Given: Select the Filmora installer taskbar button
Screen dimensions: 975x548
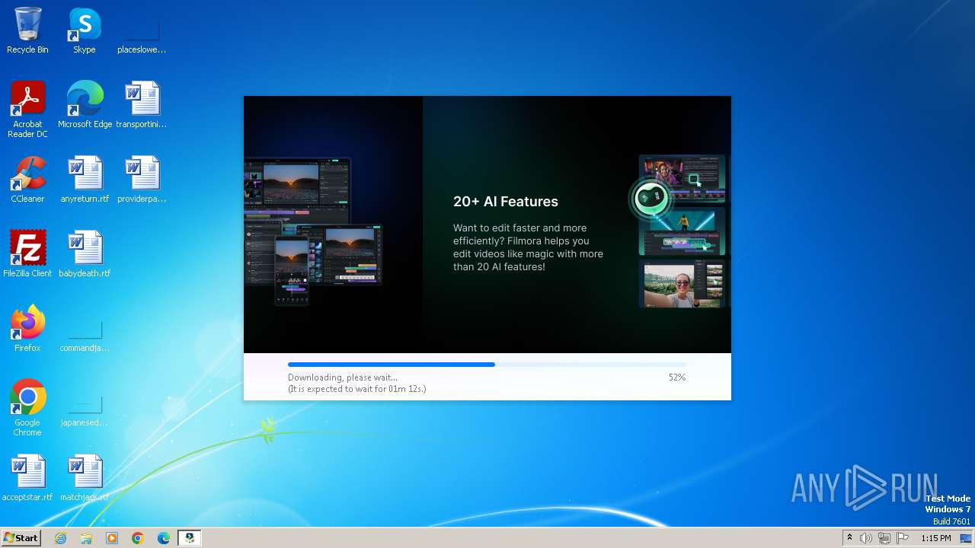Looking at the screenshot, I should 190,538.
